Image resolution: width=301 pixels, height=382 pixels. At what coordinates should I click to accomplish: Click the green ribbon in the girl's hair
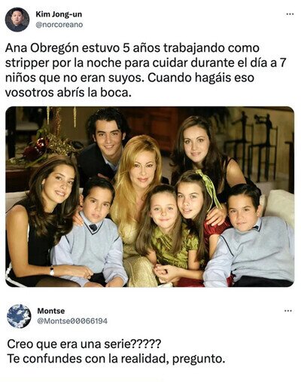click(209, 187)
